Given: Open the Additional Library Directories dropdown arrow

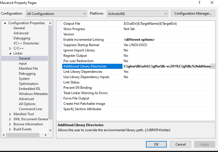Looking at the screenshot, I should 213,66.
